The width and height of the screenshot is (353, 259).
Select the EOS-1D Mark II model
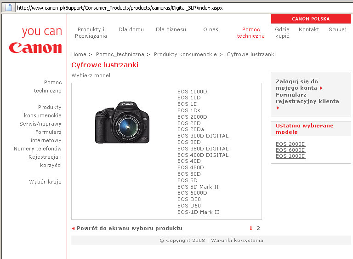coord(199,212)
